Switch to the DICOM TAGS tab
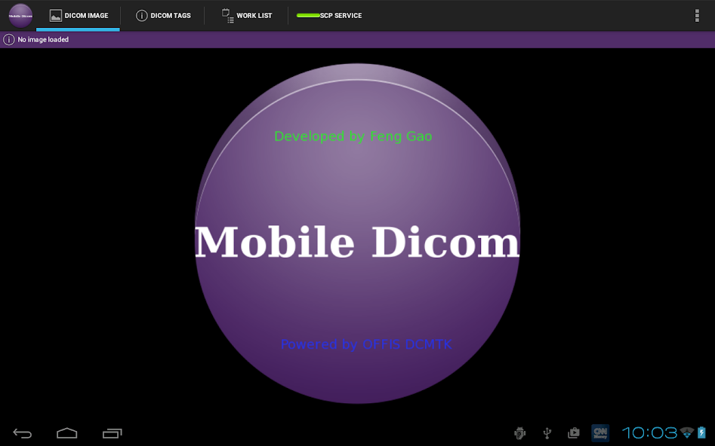The width and height of the screenshot is (715, 446). pyautogui.click(x=163, y=15)
